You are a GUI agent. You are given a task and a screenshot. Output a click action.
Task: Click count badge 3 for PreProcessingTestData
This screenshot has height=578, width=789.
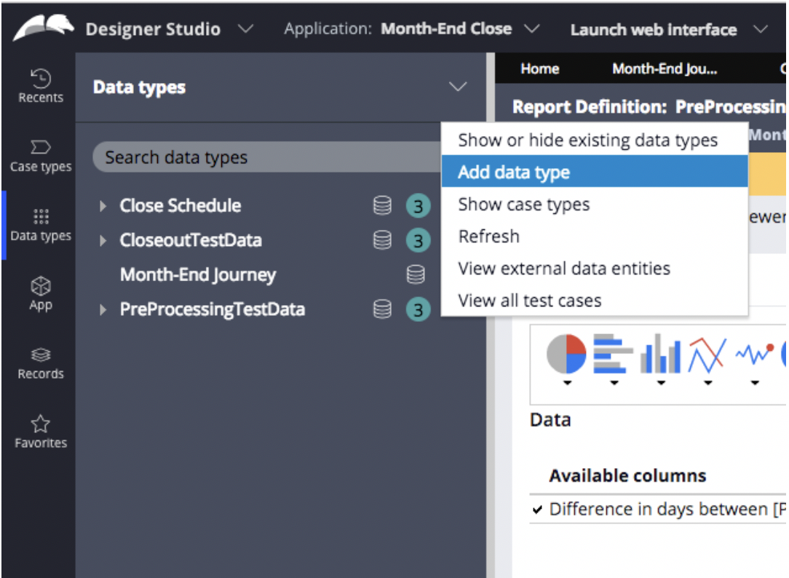tap(418, 309)
